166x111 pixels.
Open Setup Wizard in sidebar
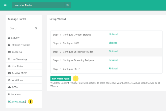coord(19,101)
